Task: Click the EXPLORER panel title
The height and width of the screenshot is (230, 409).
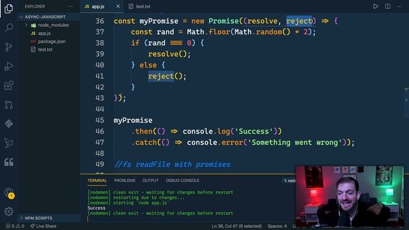Action: 35,6
